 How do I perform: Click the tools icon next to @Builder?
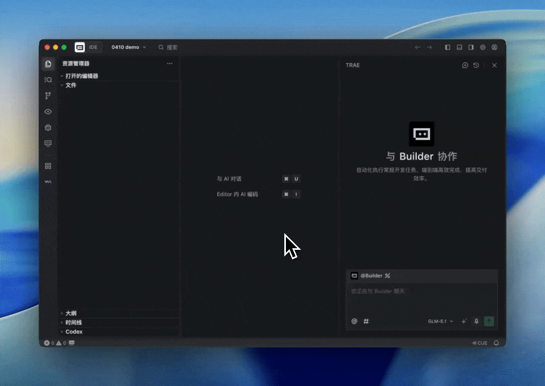[387, 276]
